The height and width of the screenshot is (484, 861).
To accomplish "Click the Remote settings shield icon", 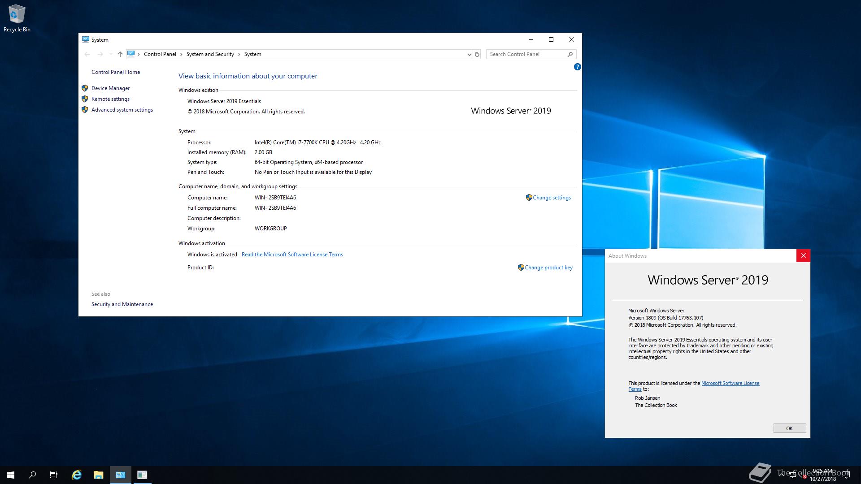I will pos(85,99).
